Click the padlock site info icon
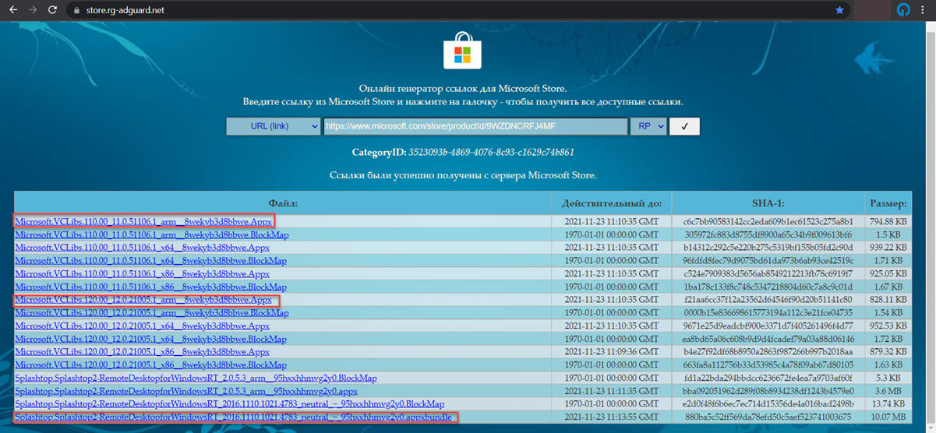936x433 pixels. [76, 11]
